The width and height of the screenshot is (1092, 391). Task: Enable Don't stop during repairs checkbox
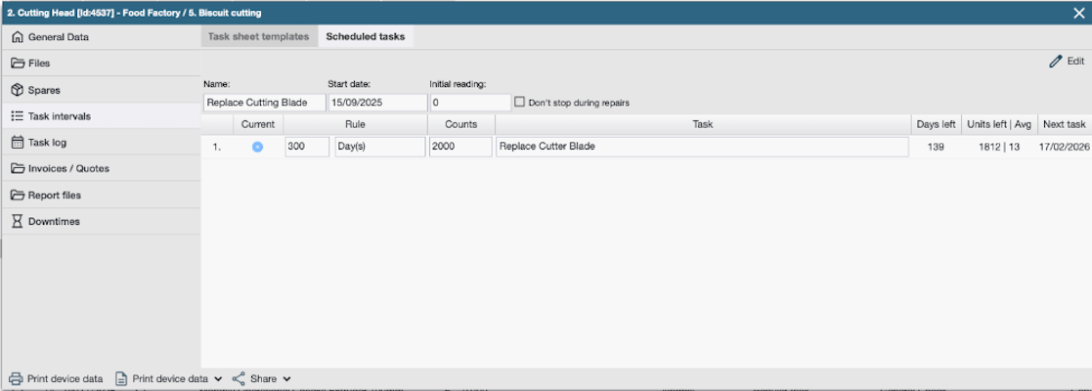[520, 102]
